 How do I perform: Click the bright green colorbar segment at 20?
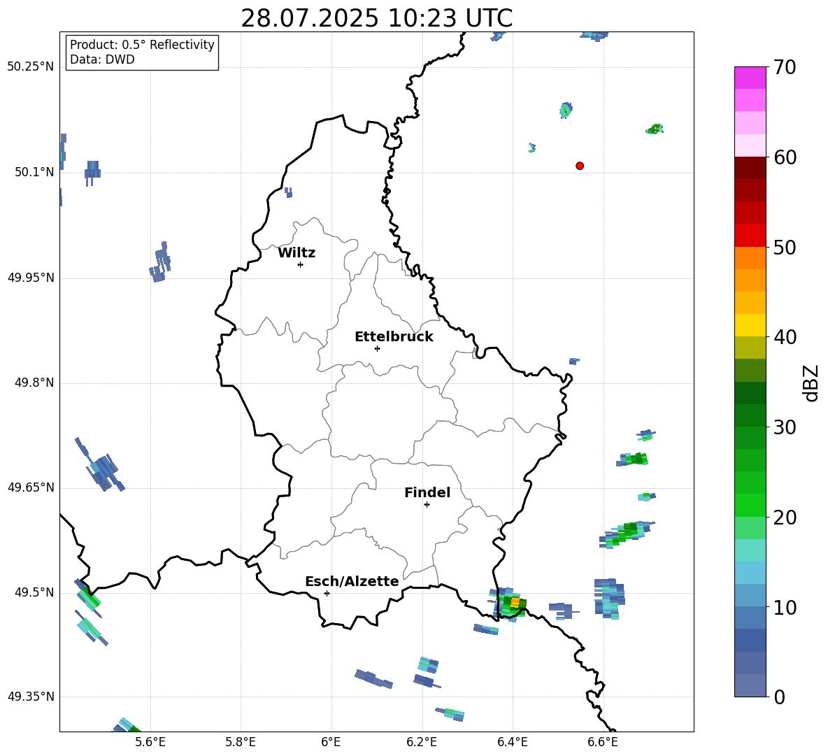coord(750,505)
